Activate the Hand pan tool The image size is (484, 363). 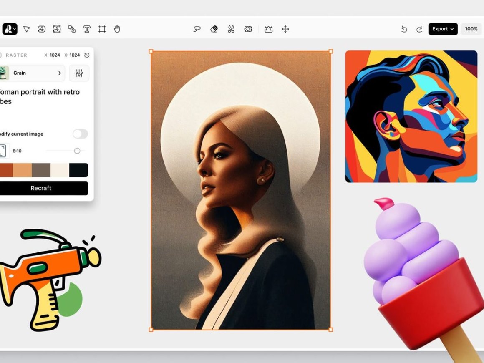(x=117, y=29)
